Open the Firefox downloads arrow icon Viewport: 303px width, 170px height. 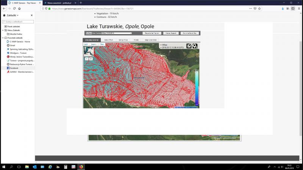pyautogui.click(x=282, y=8)
